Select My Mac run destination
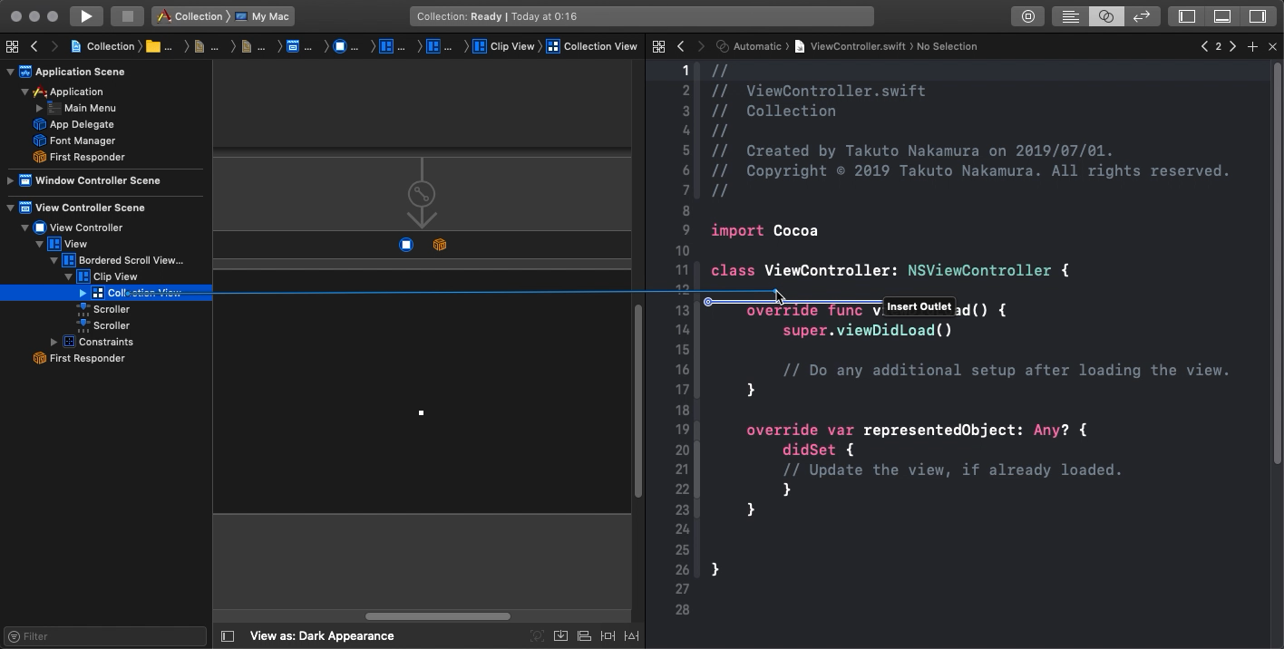 [263, 16]
